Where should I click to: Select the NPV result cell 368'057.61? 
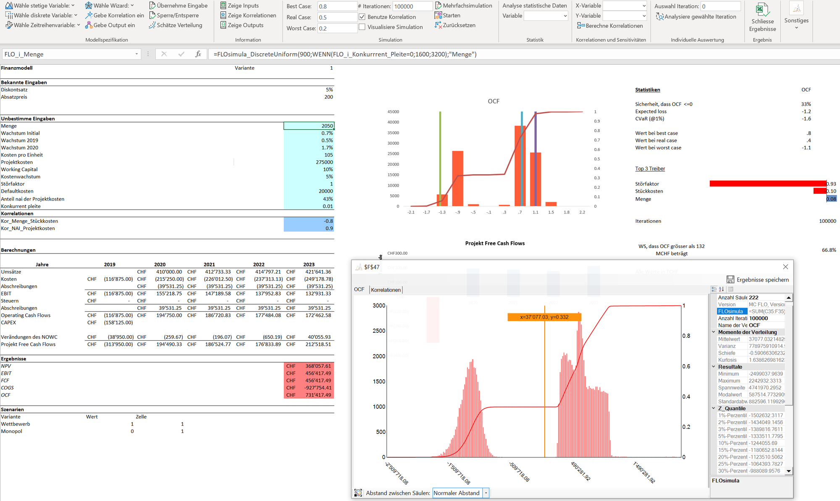tap(309, 366)
